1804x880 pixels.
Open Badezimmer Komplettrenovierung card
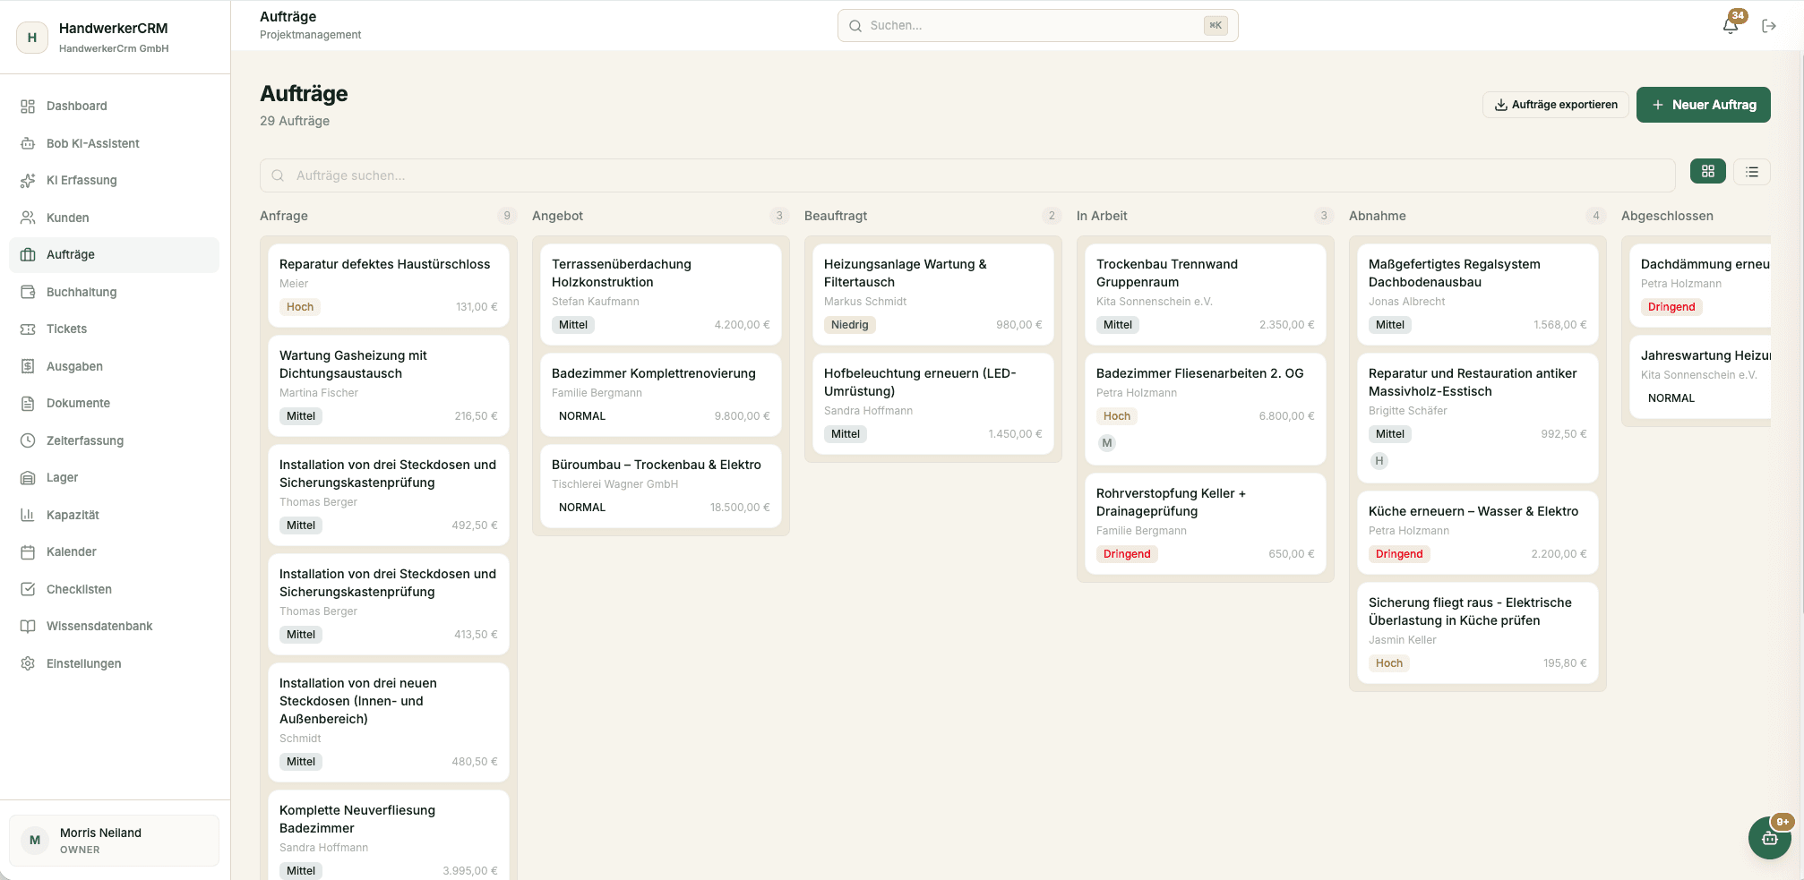click(661, 395)
